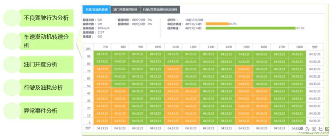Click the 1000 column header
Image resolution: width=333 pixels, height=138 pixels.
pyautogui.click(x=156, y=47)
